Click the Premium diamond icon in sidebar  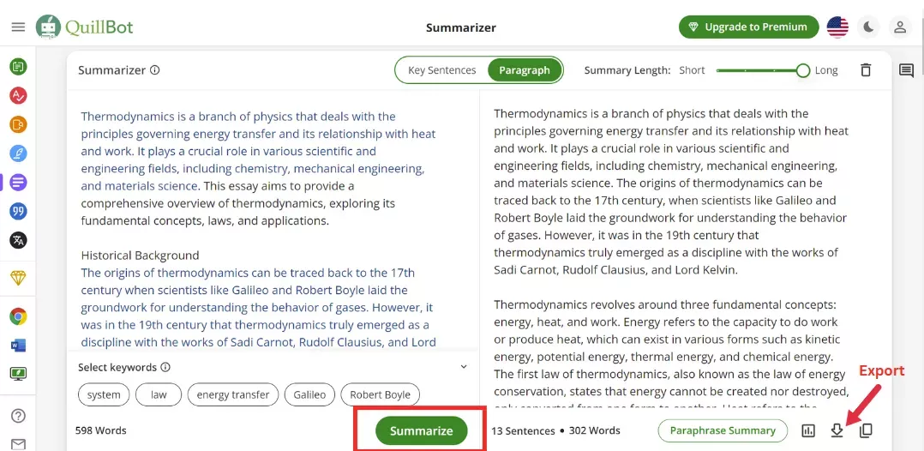18,278
